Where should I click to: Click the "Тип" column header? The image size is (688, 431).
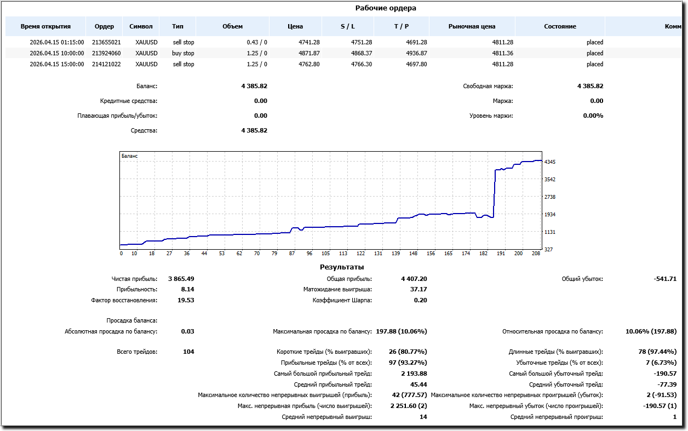tap(177, 26)
